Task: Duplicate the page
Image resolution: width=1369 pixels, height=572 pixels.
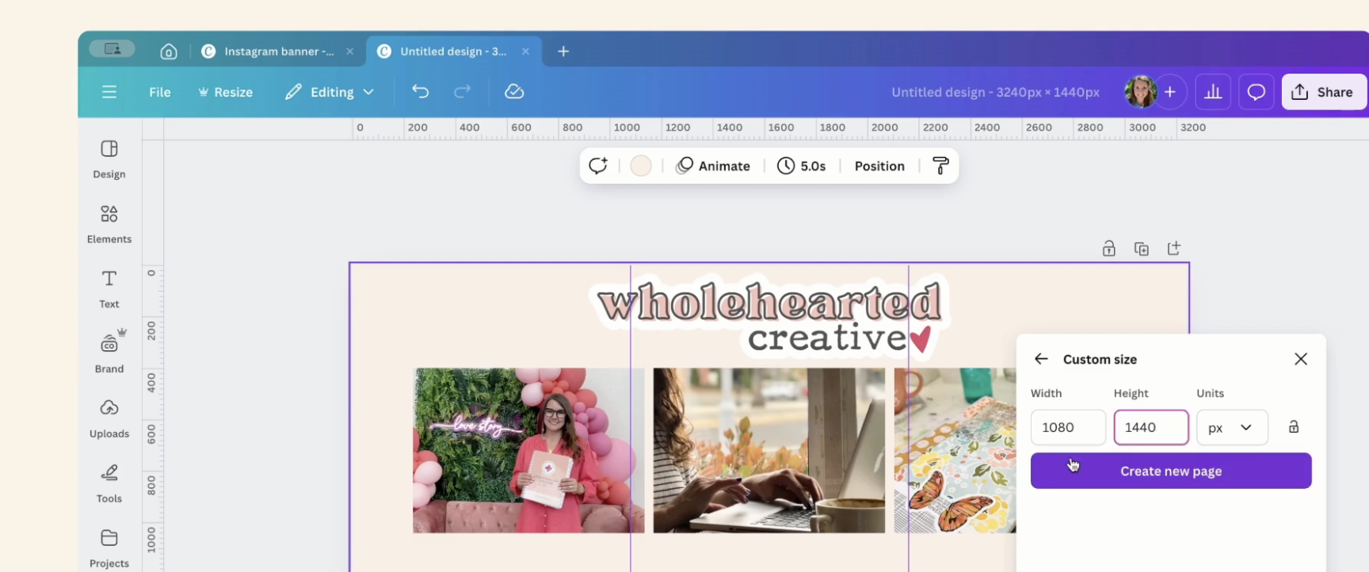Action: click(1142, 249)
